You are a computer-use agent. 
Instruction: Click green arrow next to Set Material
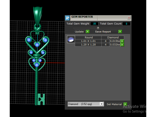coord(125,104)
